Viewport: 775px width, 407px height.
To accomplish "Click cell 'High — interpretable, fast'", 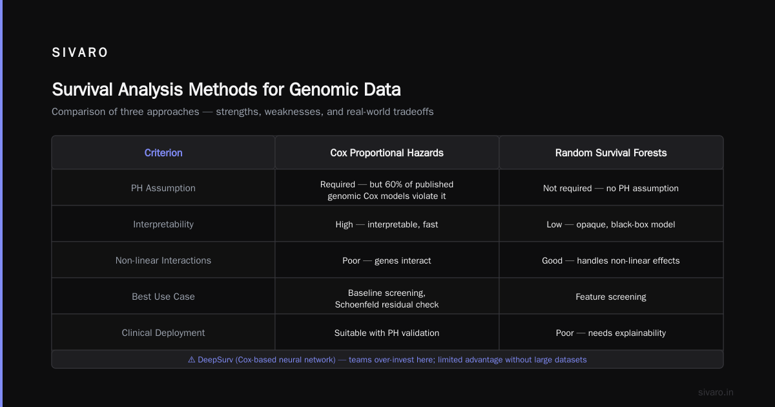I will [x=387, y=224].
